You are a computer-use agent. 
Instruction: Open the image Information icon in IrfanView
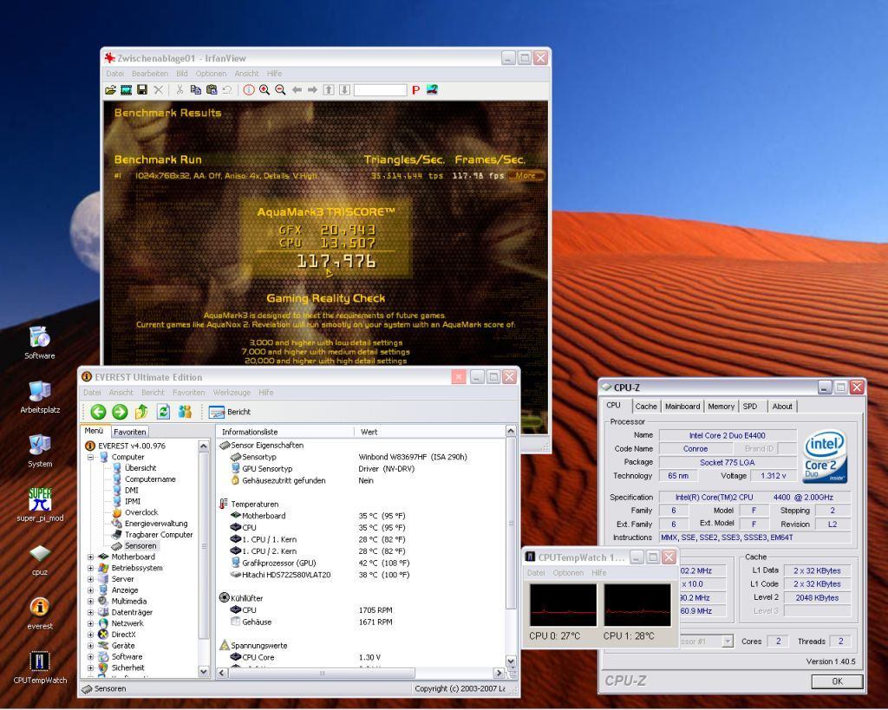pyautogui.click(x=249, y=90)
